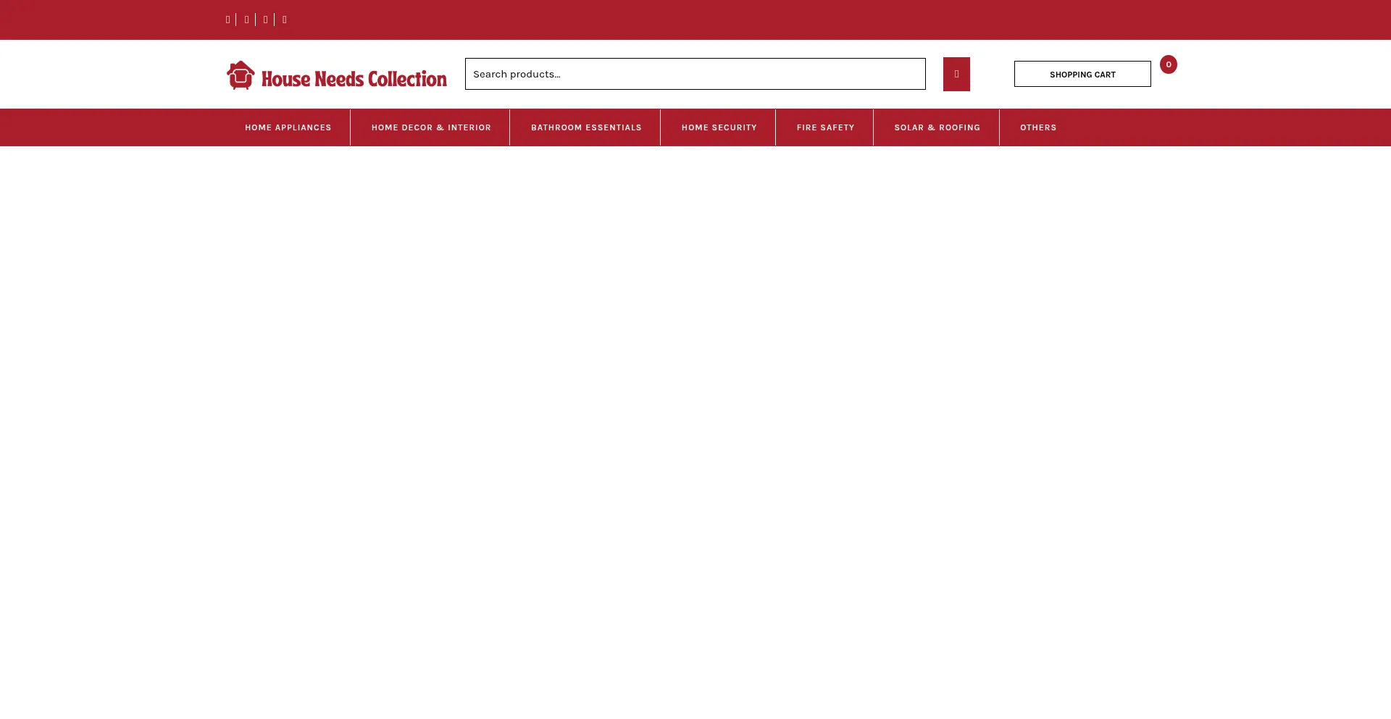This screenshot has height=719, width=1391.
Task: Click the second social media icon in top bar
Action: tap(246, 20)
